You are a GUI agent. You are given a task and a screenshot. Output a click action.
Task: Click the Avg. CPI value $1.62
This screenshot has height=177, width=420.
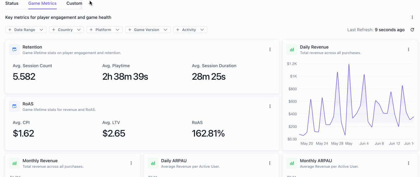click(23, 133)
